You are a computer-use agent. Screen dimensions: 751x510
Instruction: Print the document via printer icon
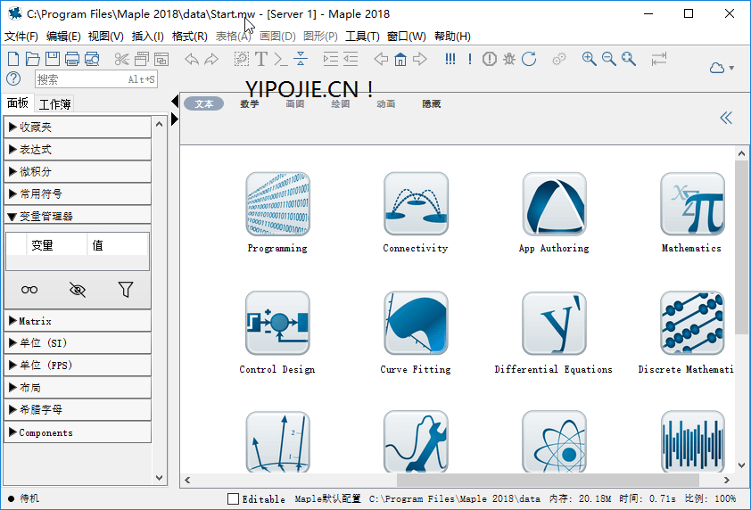(x=72, y=59)
